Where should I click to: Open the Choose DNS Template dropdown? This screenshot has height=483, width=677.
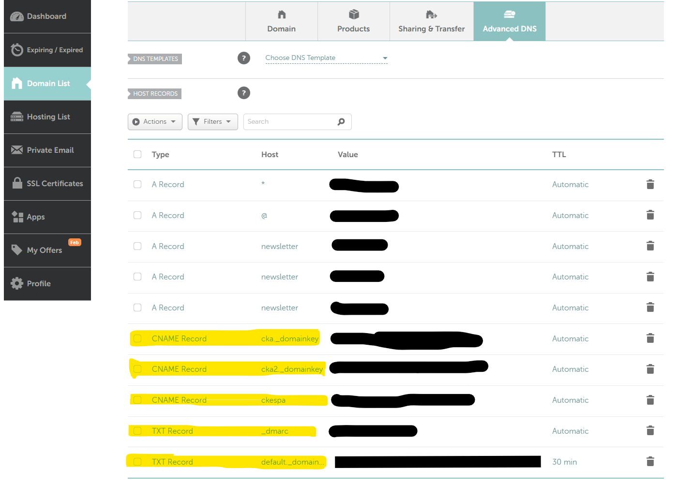pos(326,58)
